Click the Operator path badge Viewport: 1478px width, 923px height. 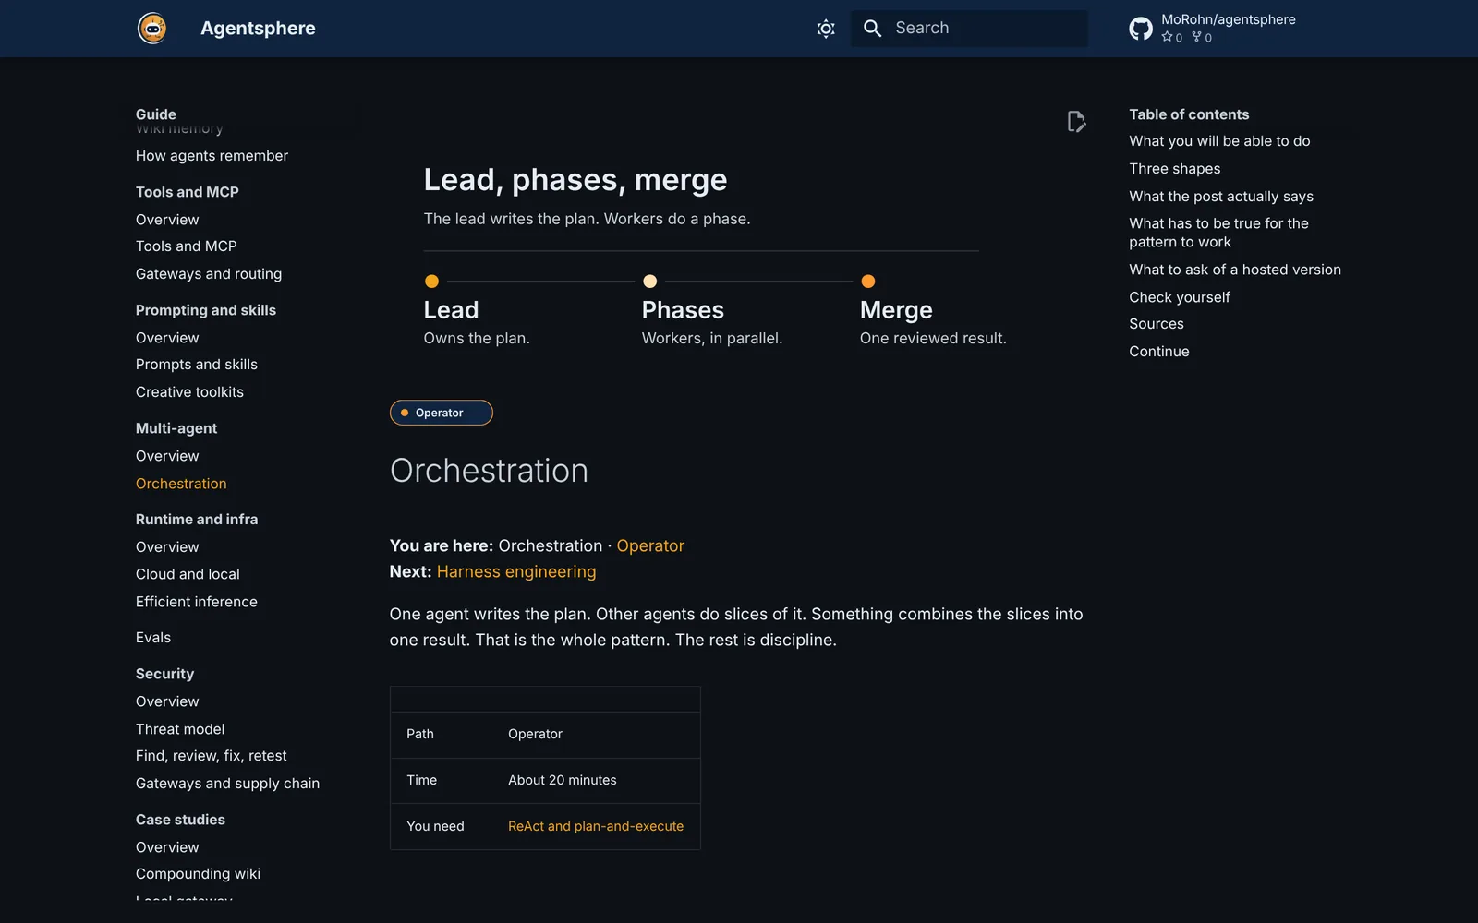442,413
